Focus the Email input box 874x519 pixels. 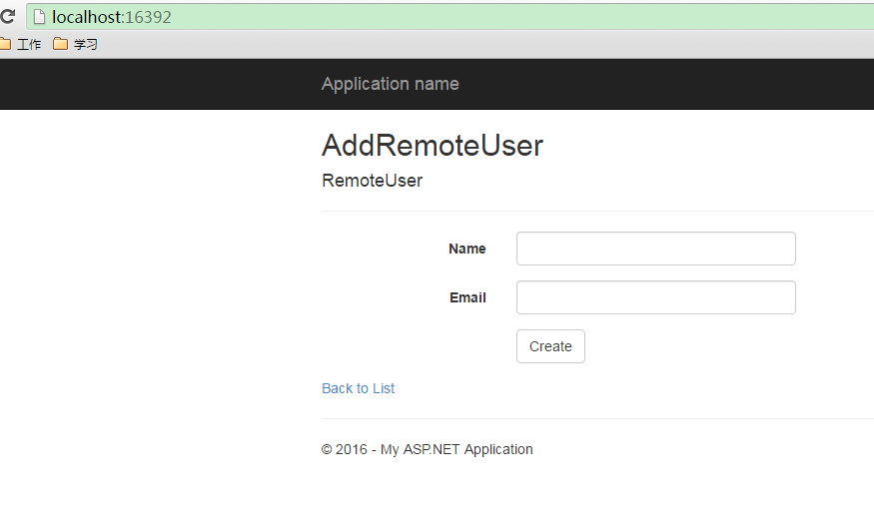click(655, 297)
